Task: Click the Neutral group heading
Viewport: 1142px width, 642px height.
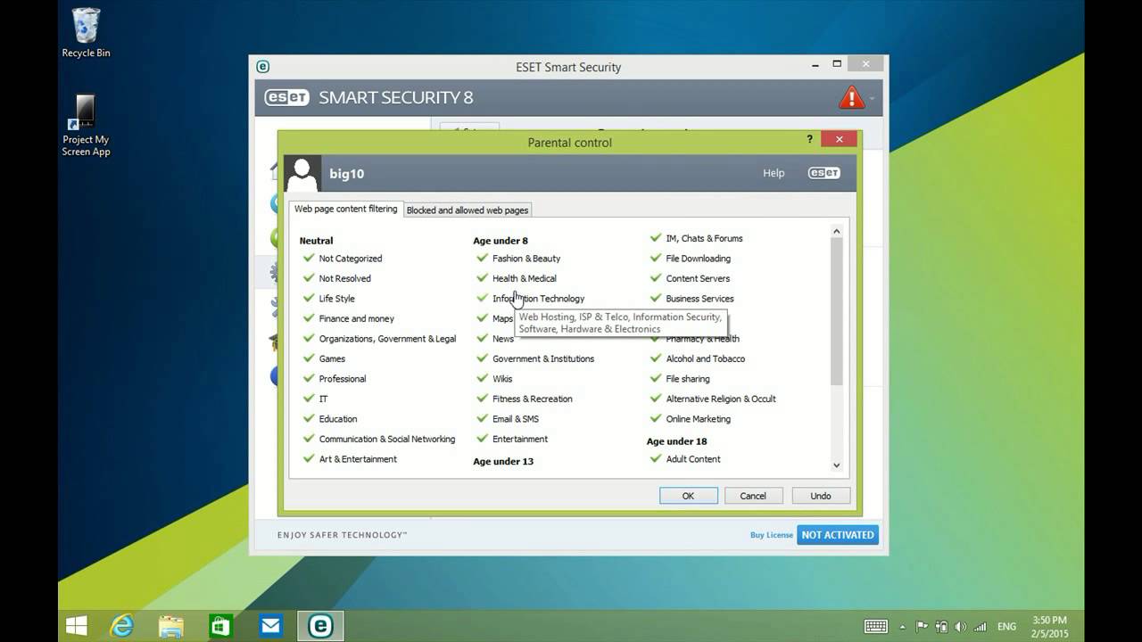Action: tap(316, 241)
